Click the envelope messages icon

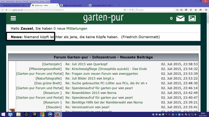[x=180, y=18]
